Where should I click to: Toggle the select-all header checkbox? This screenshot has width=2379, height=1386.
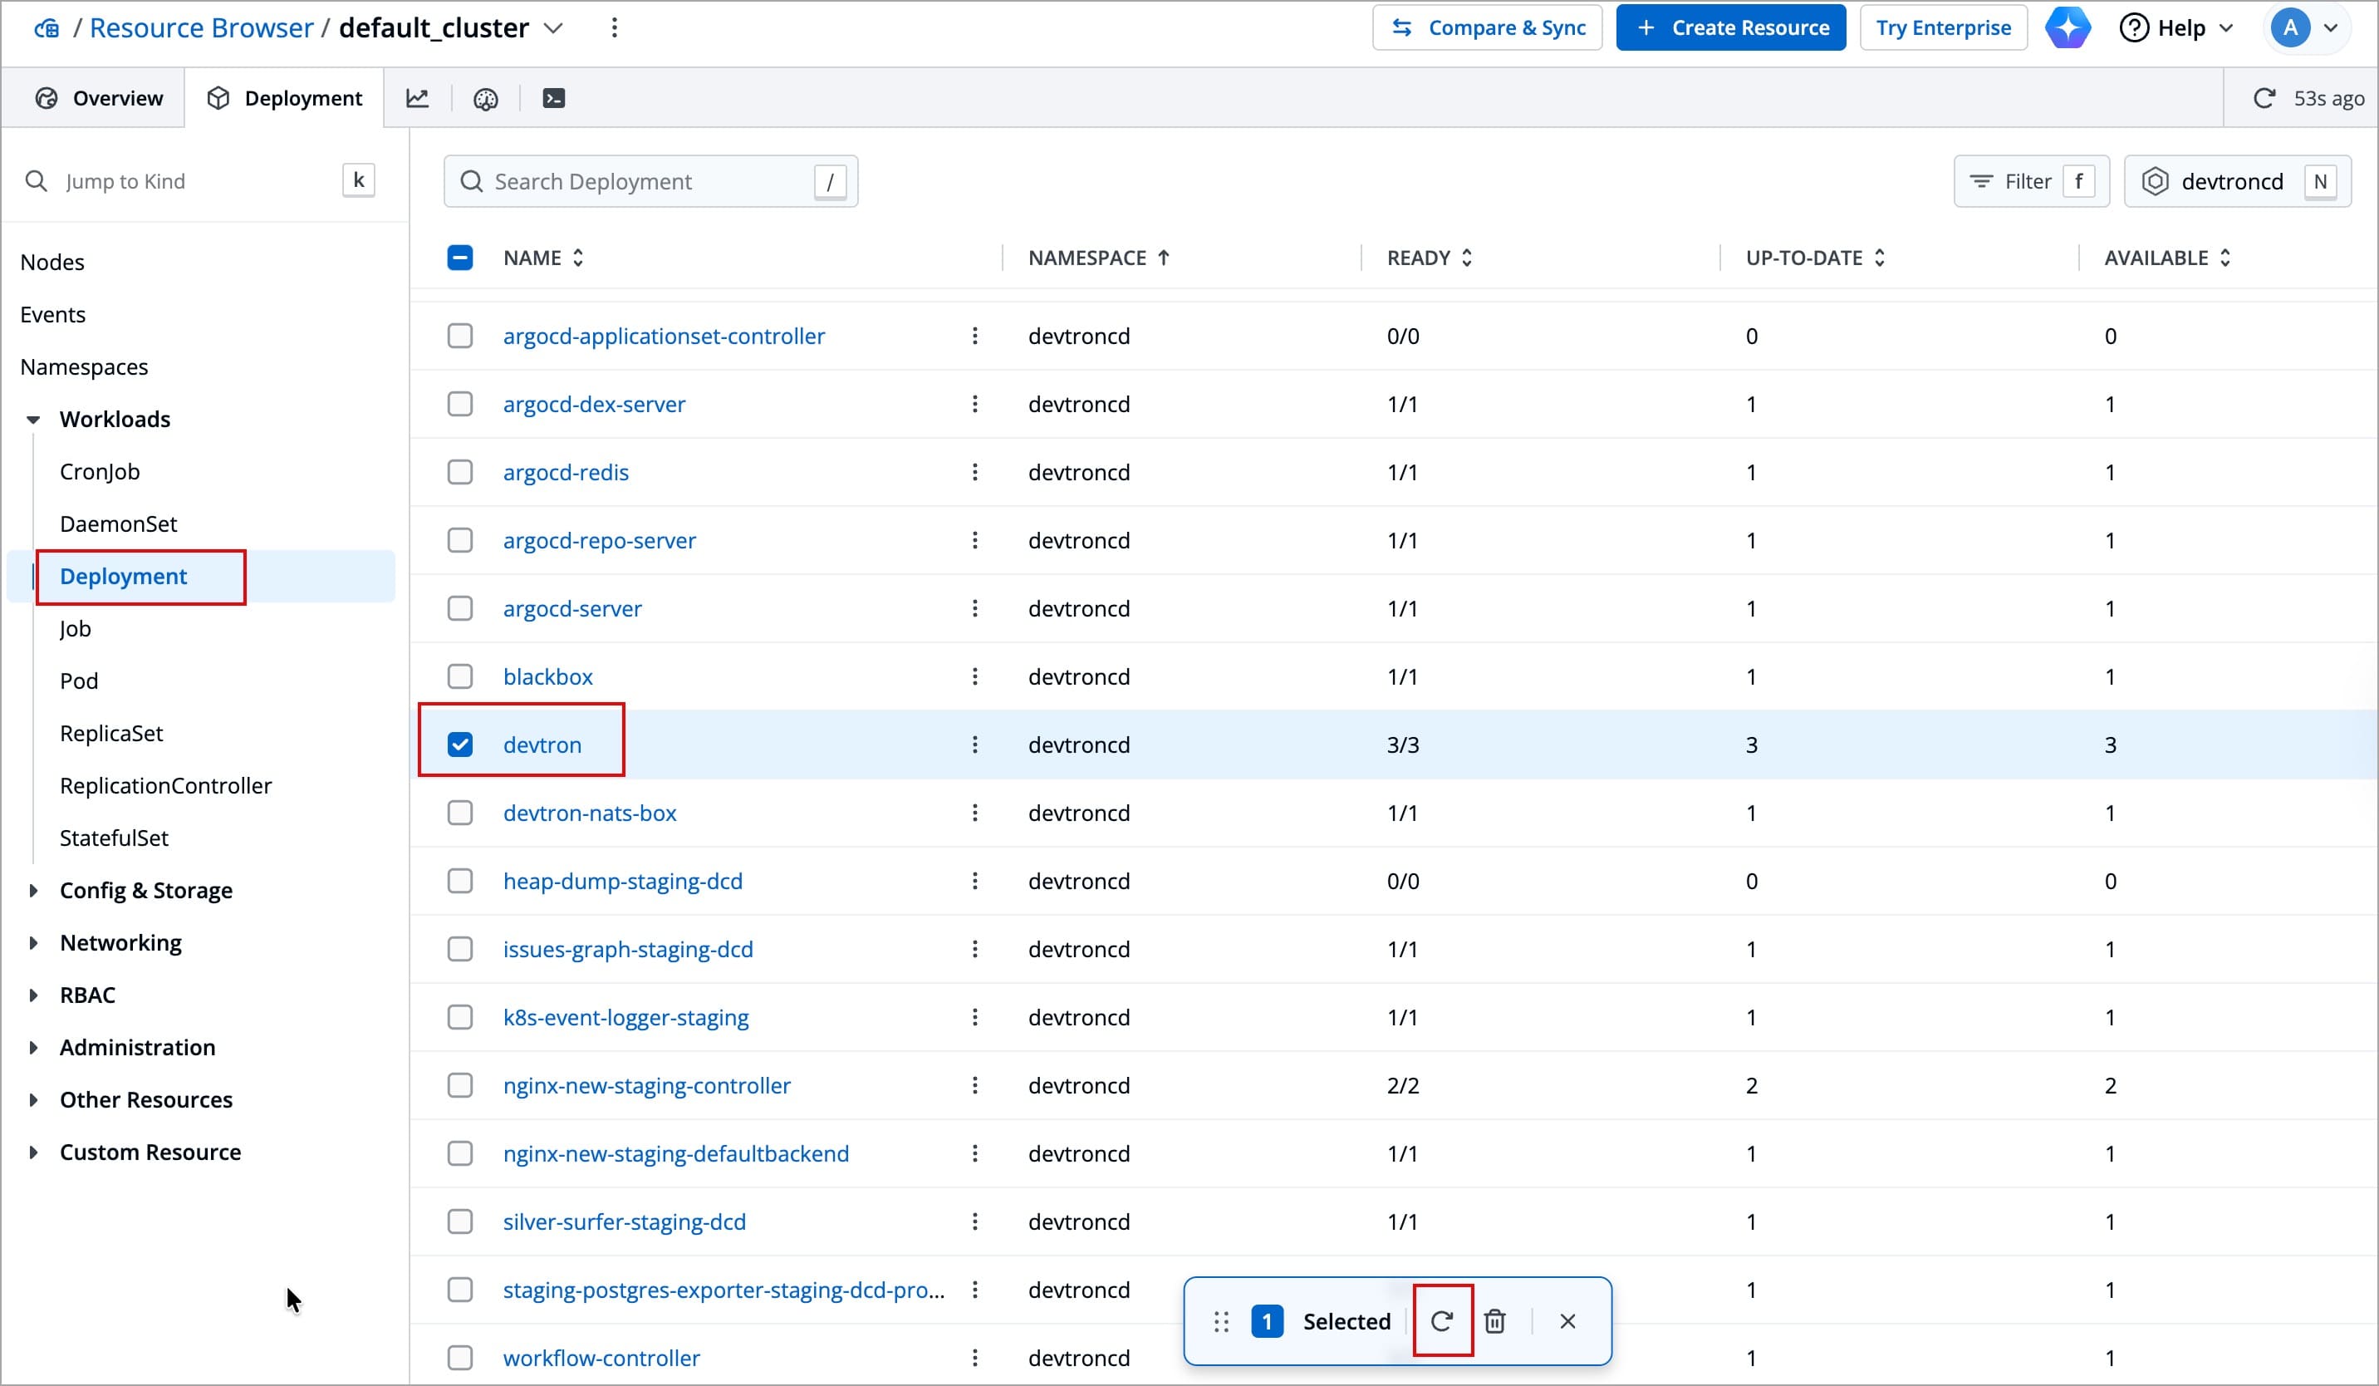pos(459,258)
